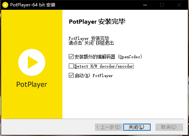Screen dimensions: 189x136
Task: Click the window title 'PotPlayer-64 bit 安装'
Action: [x=33, y=5]
